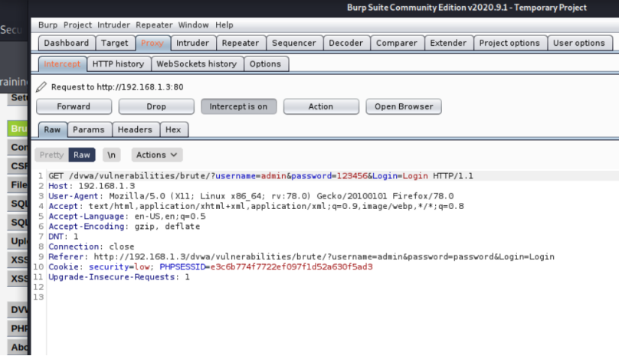This screenshot has height=356, width=619.
Task: View the HTTP history sub-tab
Action: click(x=119, y=64)
